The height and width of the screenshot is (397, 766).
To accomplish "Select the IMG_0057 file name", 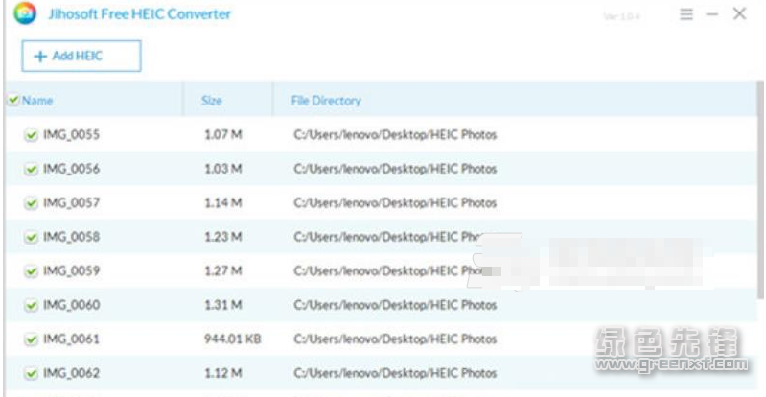I will (71, 202).
